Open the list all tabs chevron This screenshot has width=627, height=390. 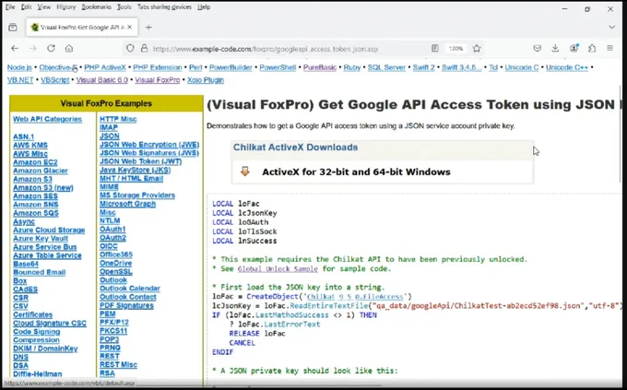[x=612, y=28]
